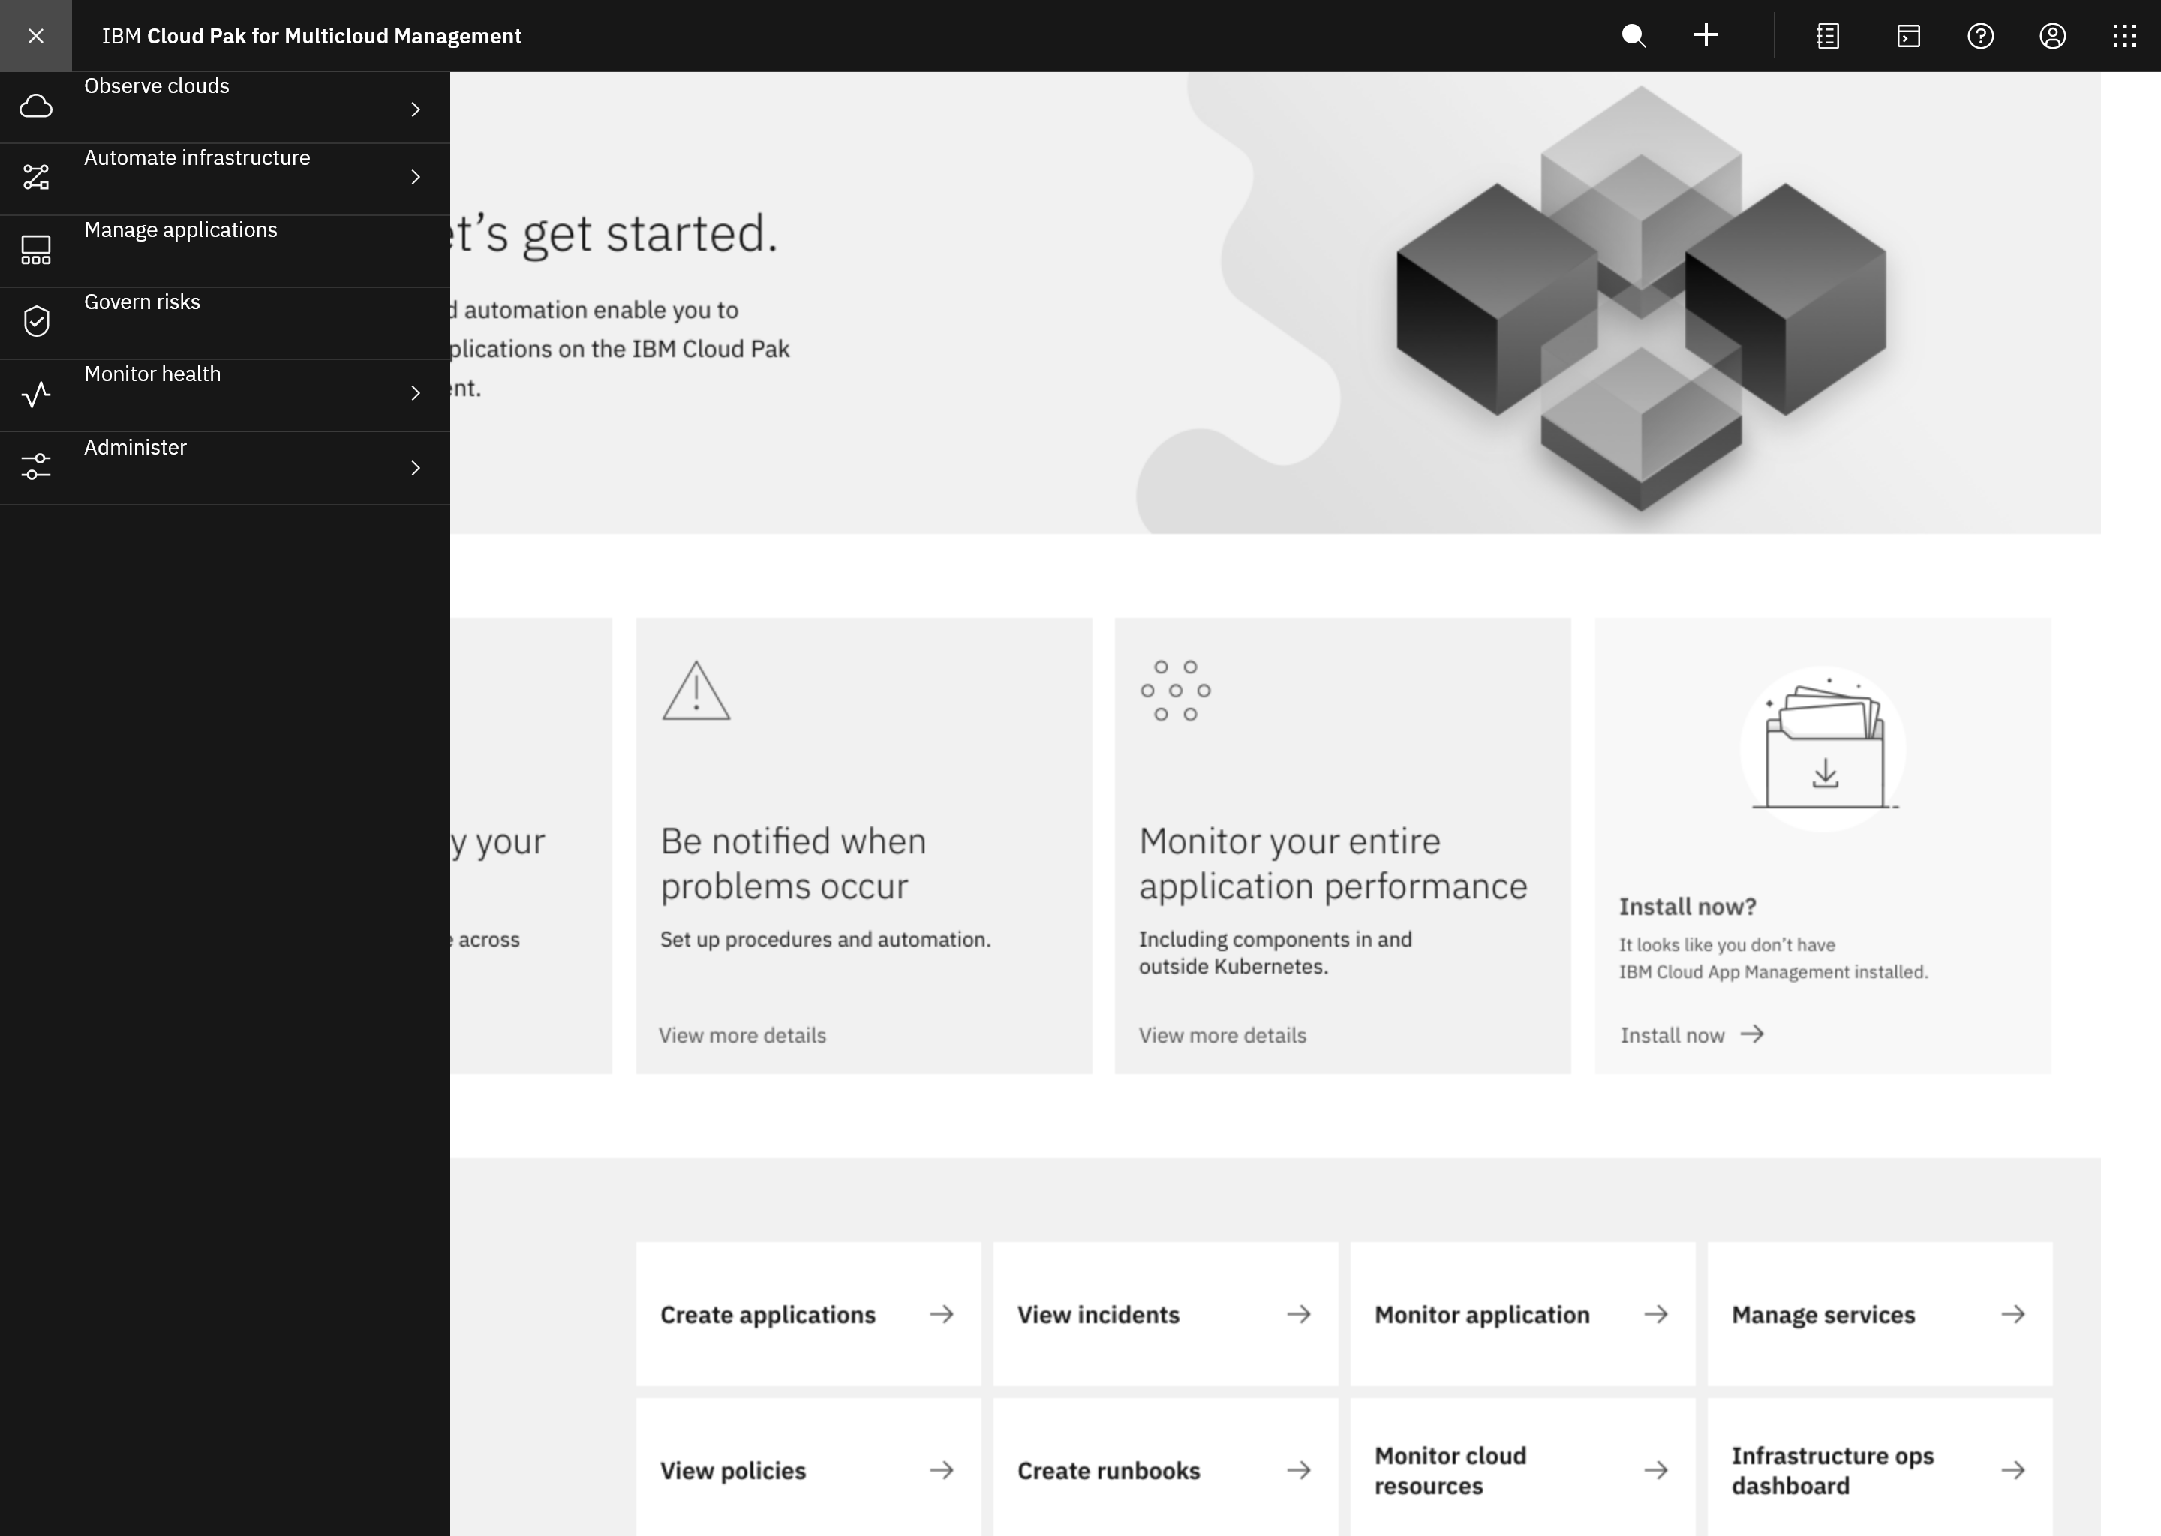Open View policies tile
Image resolution: width=2161 pixels, height=1536 pixels.
[809, 1468]
